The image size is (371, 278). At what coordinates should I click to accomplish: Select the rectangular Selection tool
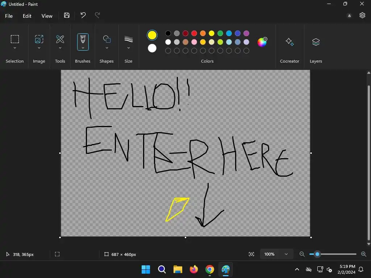coord(14,39)
